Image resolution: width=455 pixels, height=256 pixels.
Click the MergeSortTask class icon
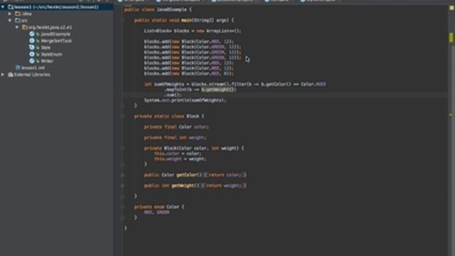tap(32, 41)
